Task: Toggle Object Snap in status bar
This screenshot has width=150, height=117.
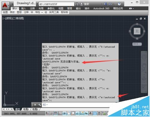Action: click(x=69, y=113)
